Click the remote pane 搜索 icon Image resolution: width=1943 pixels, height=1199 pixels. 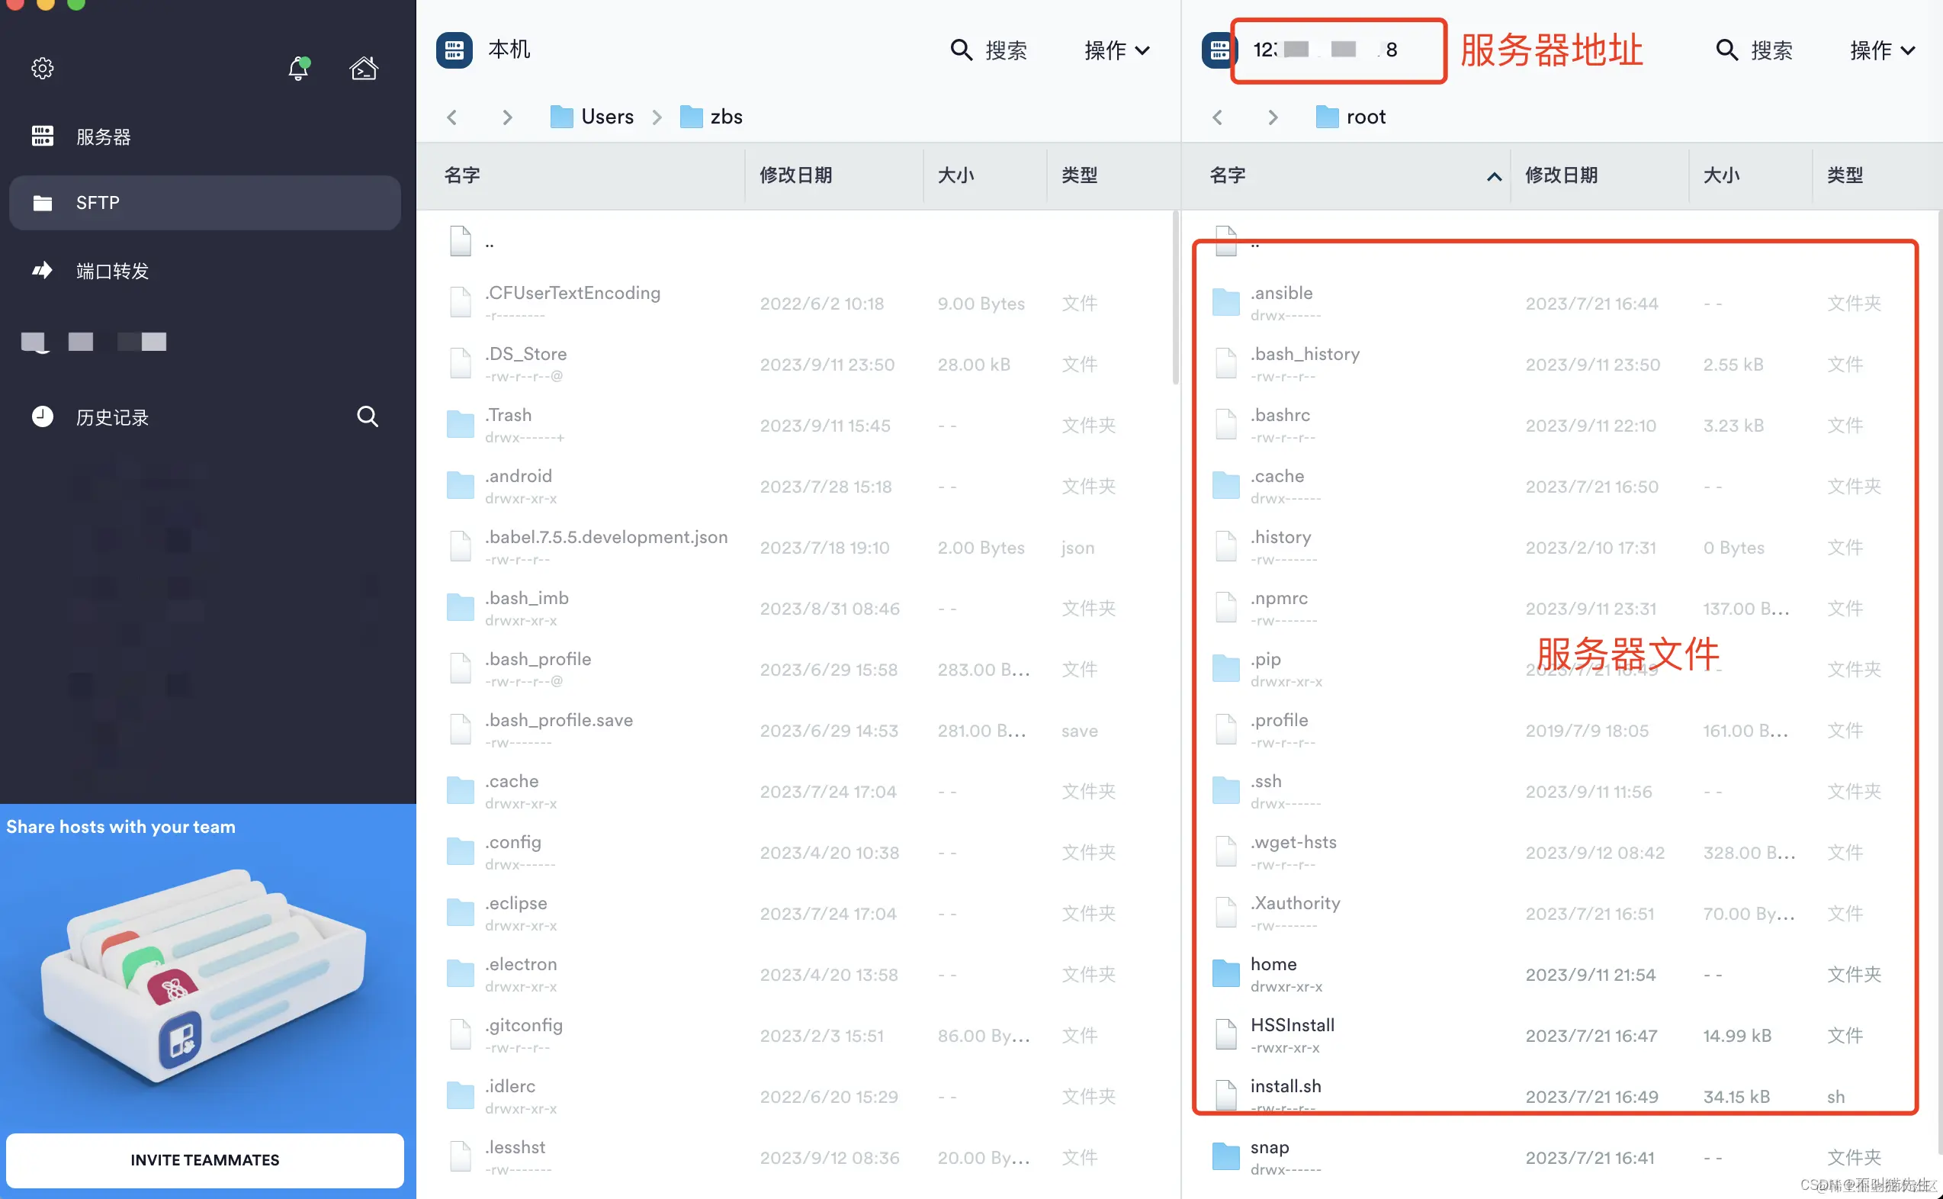point(1726,50)
